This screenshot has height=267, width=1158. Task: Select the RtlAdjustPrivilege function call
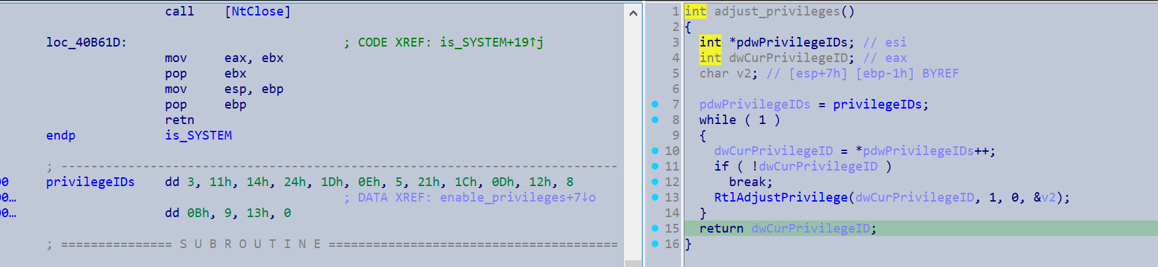tap(781, 198)
